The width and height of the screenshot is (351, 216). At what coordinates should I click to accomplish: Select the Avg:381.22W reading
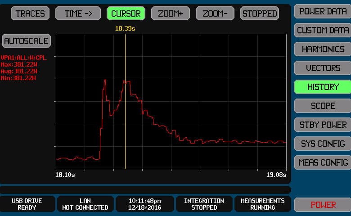(19, 71)
